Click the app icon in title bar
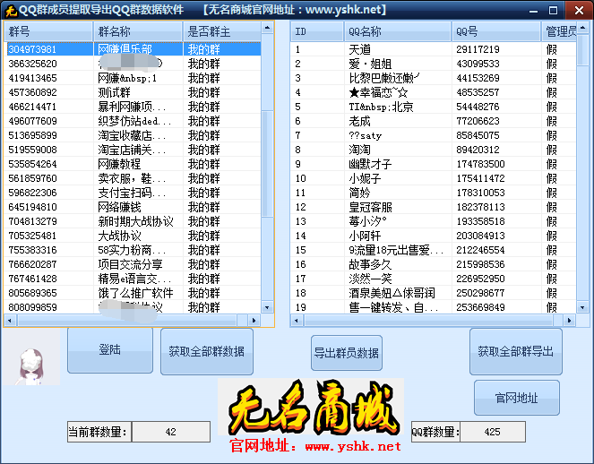The height and width of the screenshot is (464, 594). [x=10, y=10]
